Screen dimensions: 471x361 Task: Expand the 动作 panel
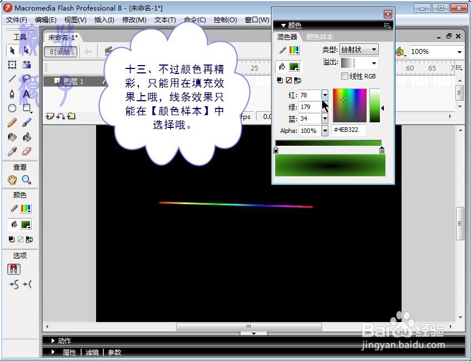click(x=63, y=340)
